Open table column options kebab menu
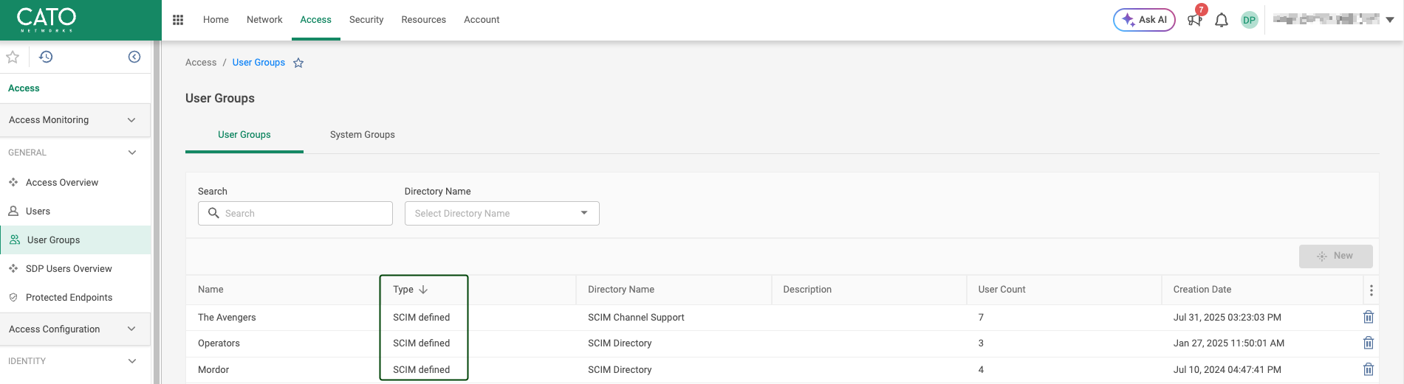 click(1372, 290)
